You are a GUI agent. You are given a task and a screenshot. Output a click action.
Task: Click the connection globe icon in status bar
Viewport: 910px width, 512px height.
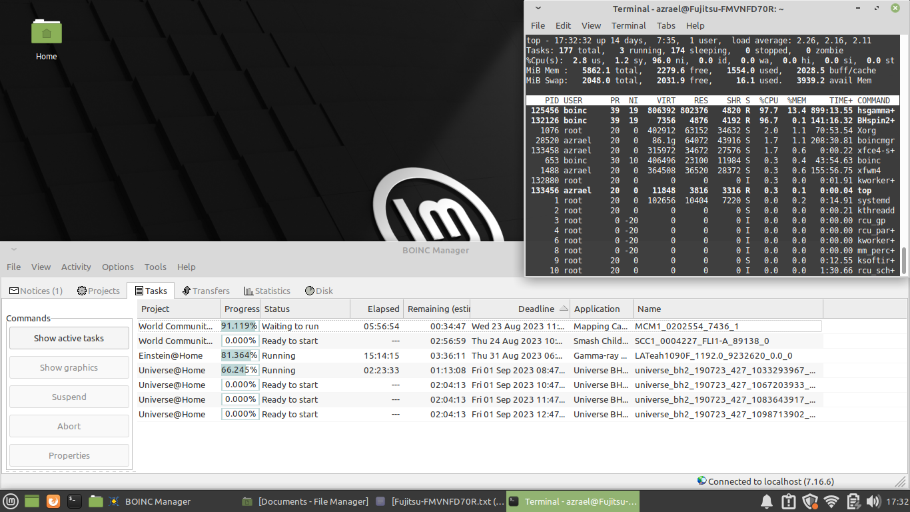pos(701,481)
